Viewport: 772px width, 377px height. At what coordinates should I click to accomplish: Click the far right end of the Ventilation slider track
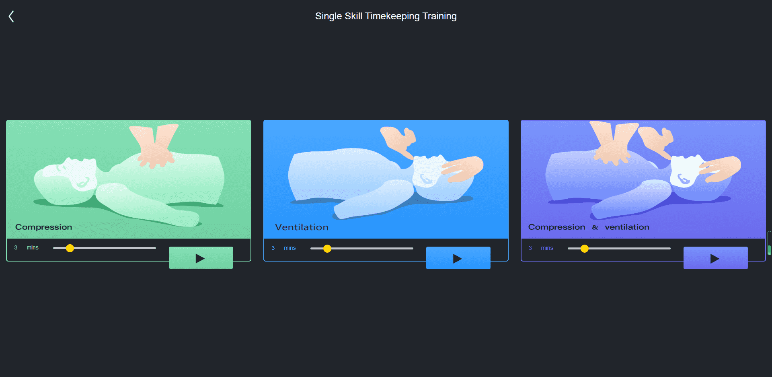(412, 249)
